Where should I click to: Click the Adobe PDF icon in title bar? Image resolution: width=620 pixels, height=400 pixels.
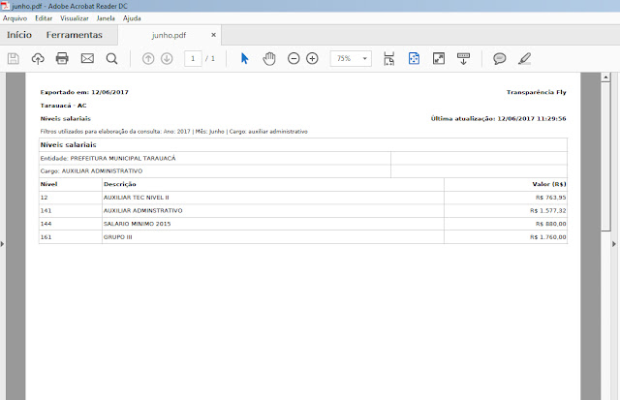point(5,6)
